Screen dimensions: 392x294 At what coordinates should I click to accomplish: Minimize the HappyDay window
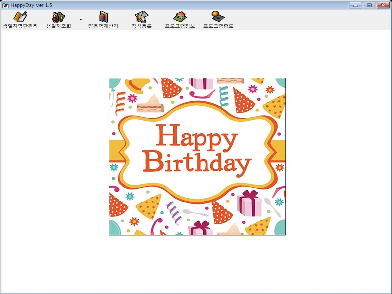pyautogui.click(x=355, y=5)
